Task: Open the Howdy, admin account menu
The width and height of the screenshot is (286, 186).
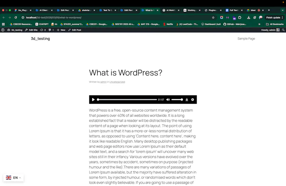Action: 270,30
